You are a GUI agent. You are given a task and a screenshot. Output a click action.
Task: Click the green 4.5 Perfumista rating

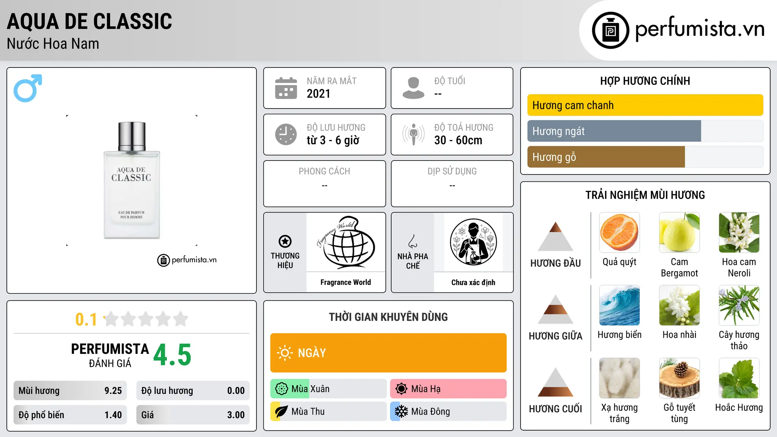(172, 355)
